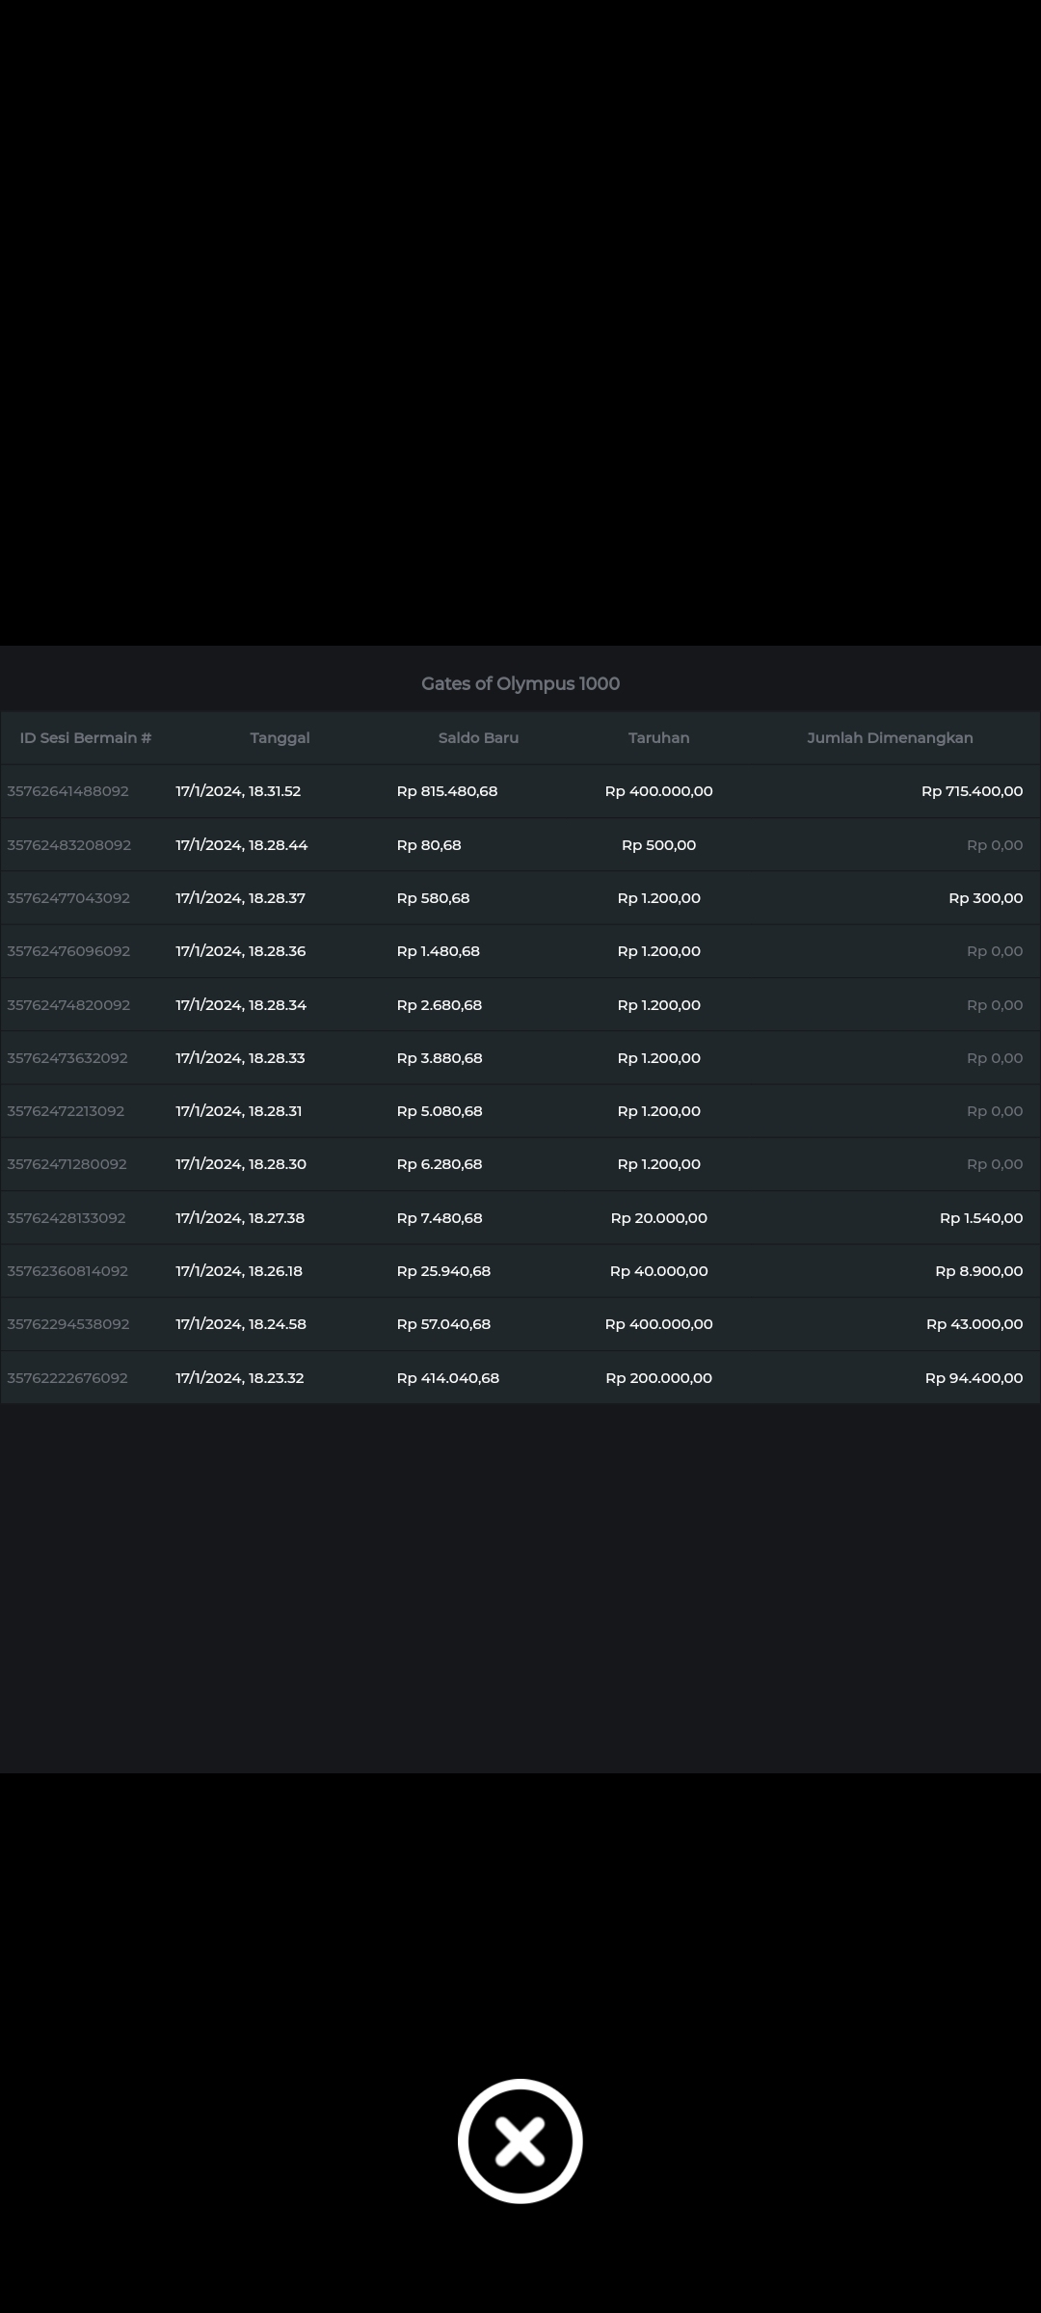1041x2313 pixels.
Task: Click the Taruhan column header
Action: 658,738
